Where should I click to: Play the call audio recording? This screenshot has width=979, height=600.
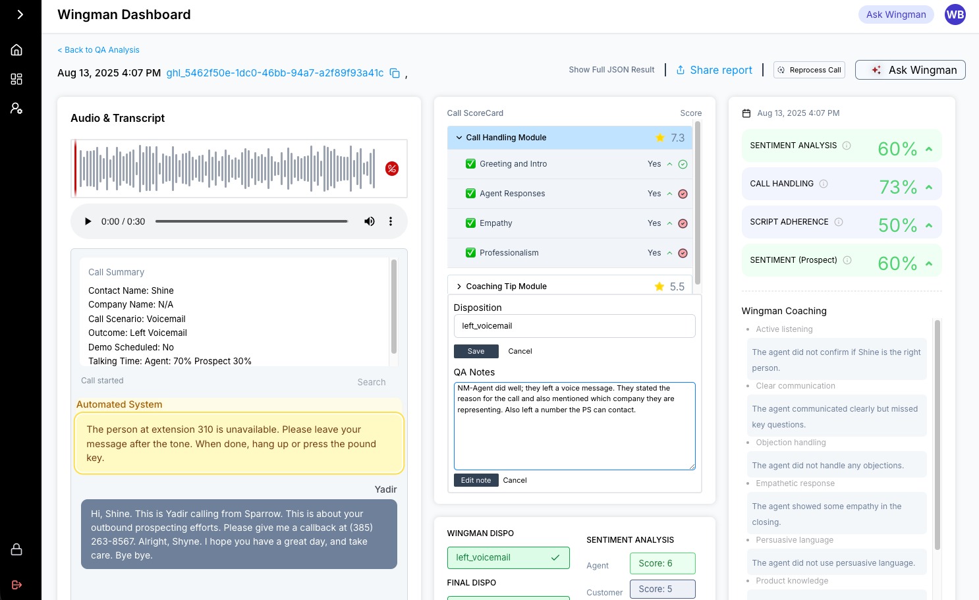tap(88, 221)
